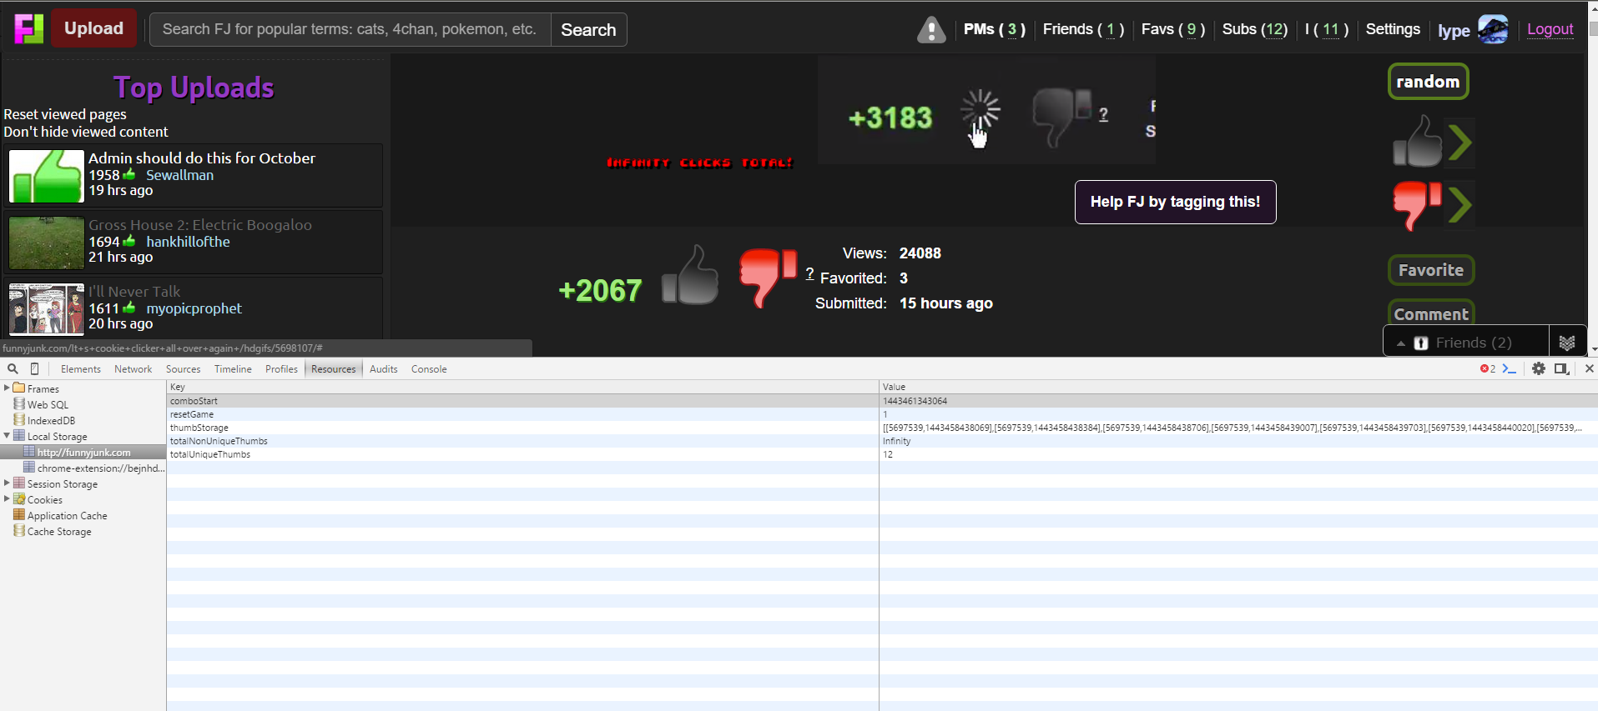1598x711 pixels.
Task: Click the lype user avatar image
Action: [x=1493, y=29]
